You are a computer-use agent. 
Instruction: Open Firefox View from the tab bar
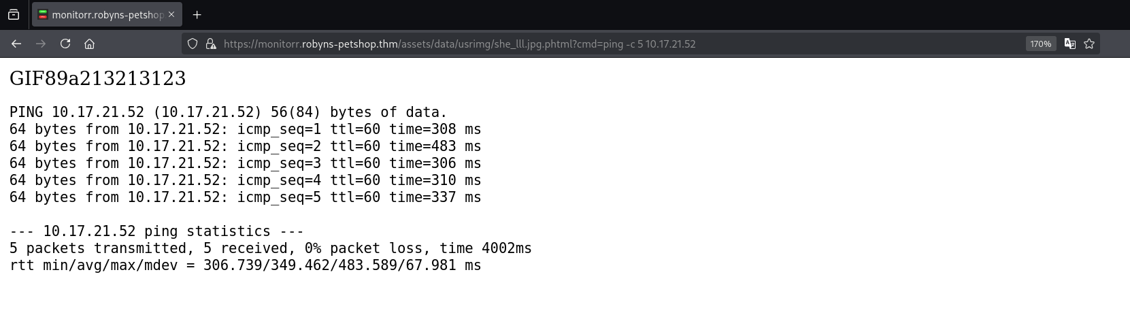(x=14, y=14)
